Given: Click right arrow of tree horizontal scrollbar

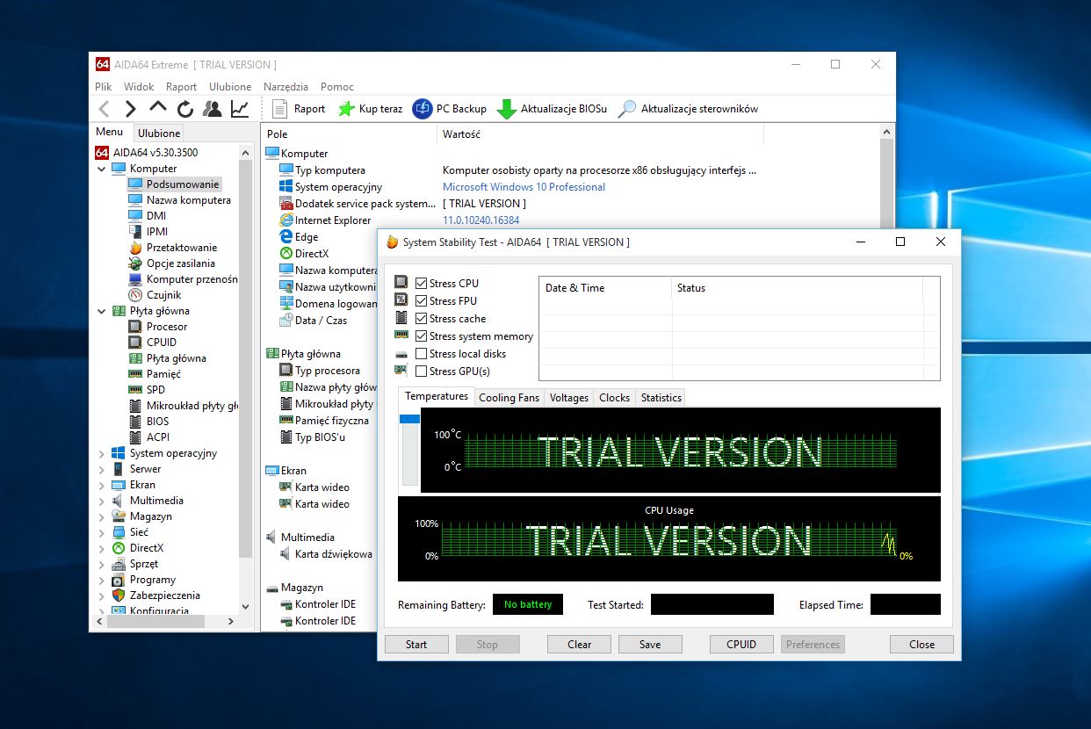Looking at the screenshot, I should (231, 621).
